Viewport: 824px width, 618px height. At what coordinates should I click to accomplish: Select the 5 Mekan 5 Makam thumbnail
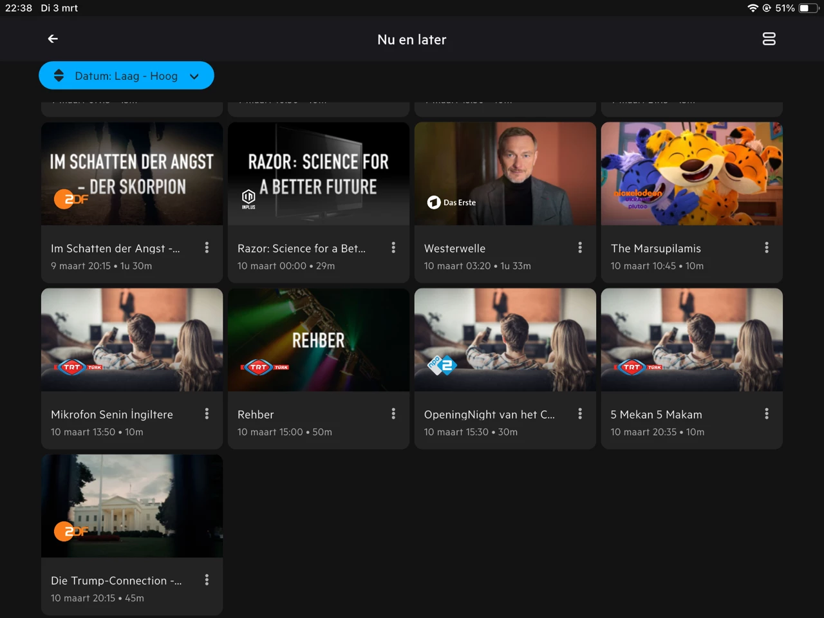point(692,340)
